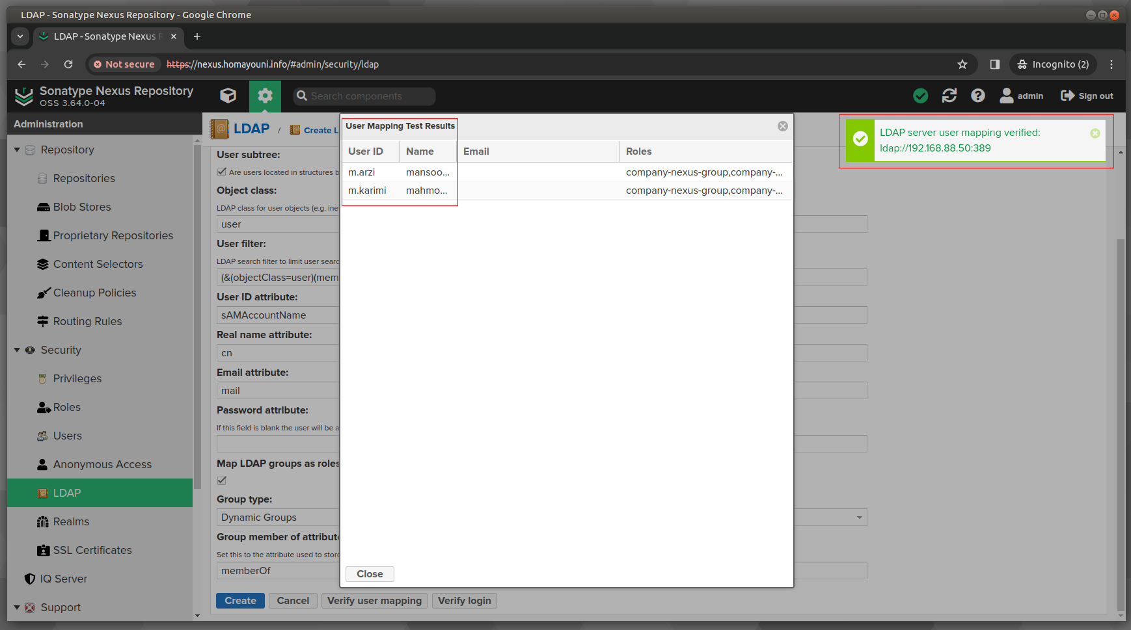Open the Help question mark icon
Viewport: 1131px width, 630px height.
977,96
